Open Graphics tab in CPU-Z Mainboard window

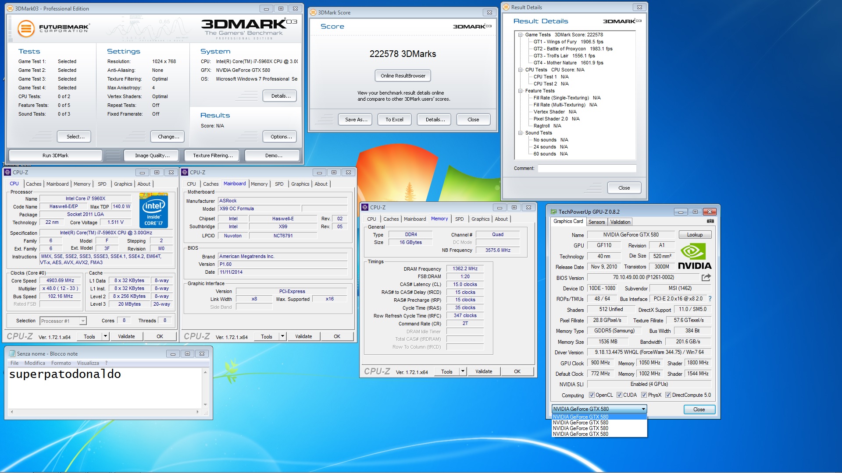click(300, 184)
